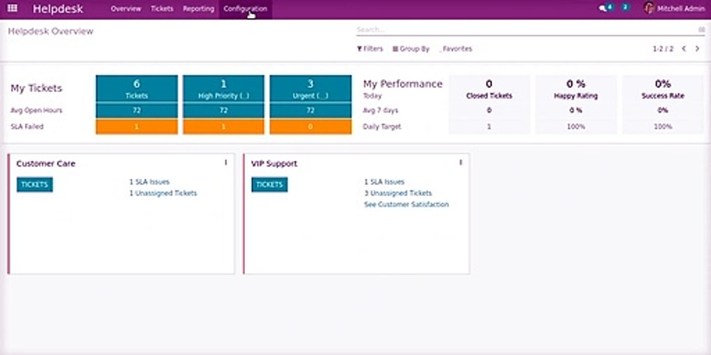Open the conversations chat icon in navbar
Image resolution: width=711 pixels, height=355 pixels.
[x=602, y=8]
